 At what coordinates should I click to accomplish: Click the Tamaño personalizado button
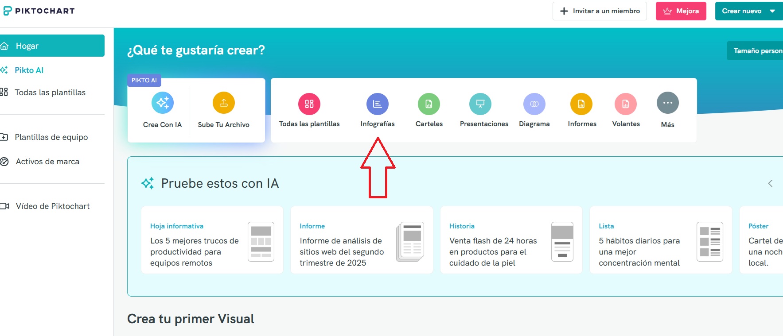[x=755, y=51]
